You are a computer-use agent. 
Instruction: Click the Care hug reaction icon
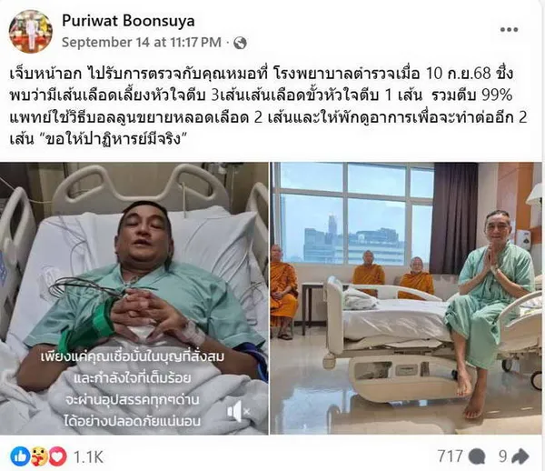pyautogui.click(x=39, y=456)
